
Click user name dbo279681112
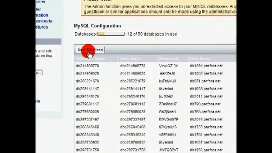[133, 104]
